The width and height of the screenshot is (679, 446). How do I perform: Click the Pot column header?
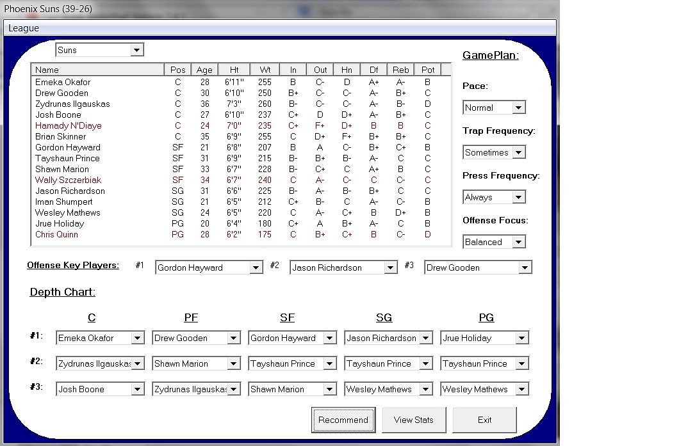[x=428, y=70]
